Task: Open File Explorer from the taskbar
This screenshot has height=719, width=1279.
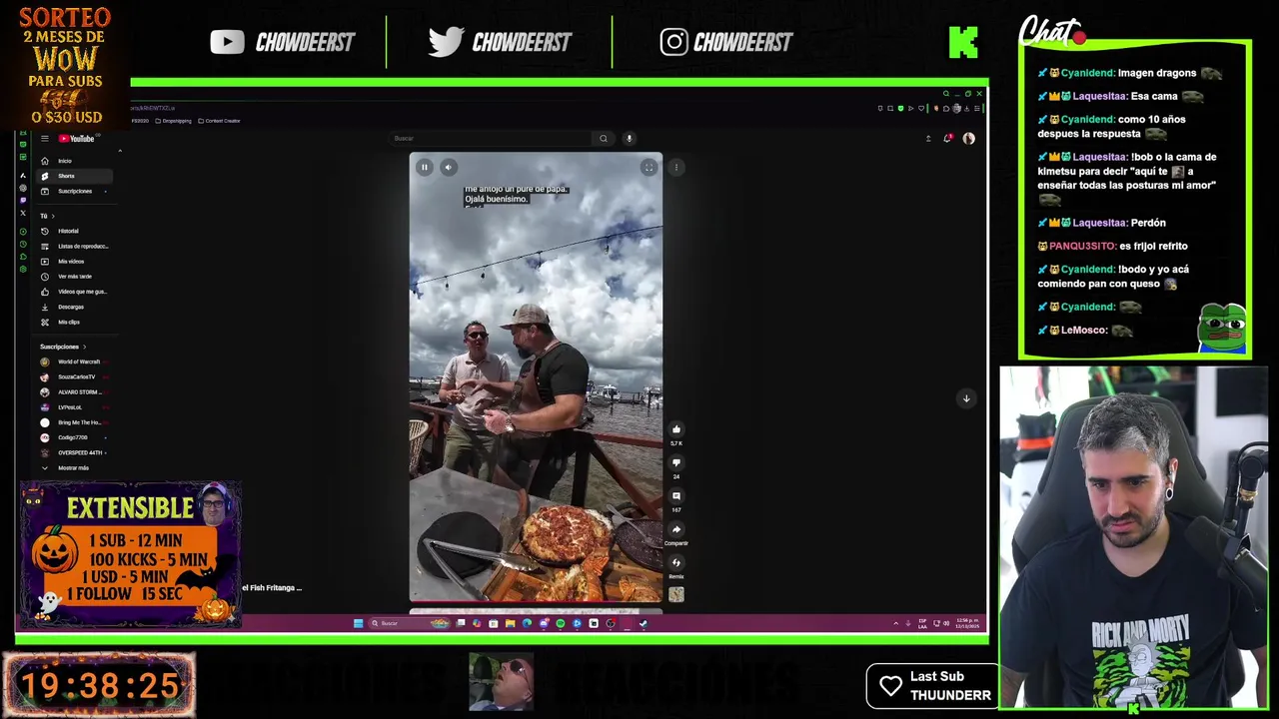Action: click(x=511, y=623)
